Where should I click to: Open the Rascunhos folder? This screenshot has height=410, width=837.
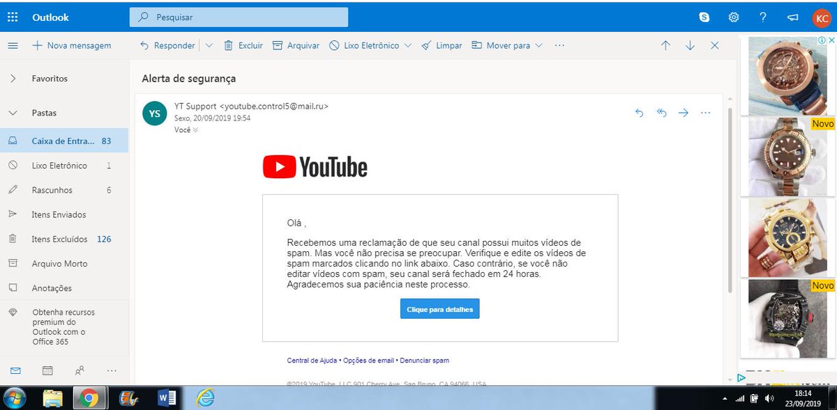[x=64, y=190]
